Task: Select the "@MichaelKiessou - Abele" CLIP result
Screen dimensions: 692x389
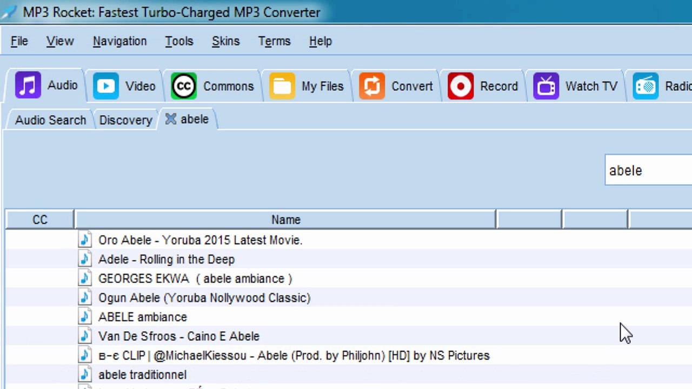Action: point(294,356)
